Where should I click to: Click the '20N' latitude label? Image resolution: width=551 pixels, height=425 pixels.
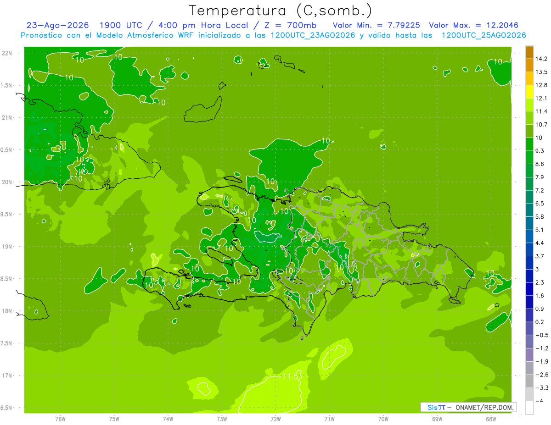(8, 182)
